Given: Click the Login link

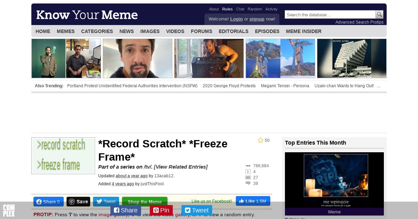Looking at the screenshot, I should click(x=237, y=19).
